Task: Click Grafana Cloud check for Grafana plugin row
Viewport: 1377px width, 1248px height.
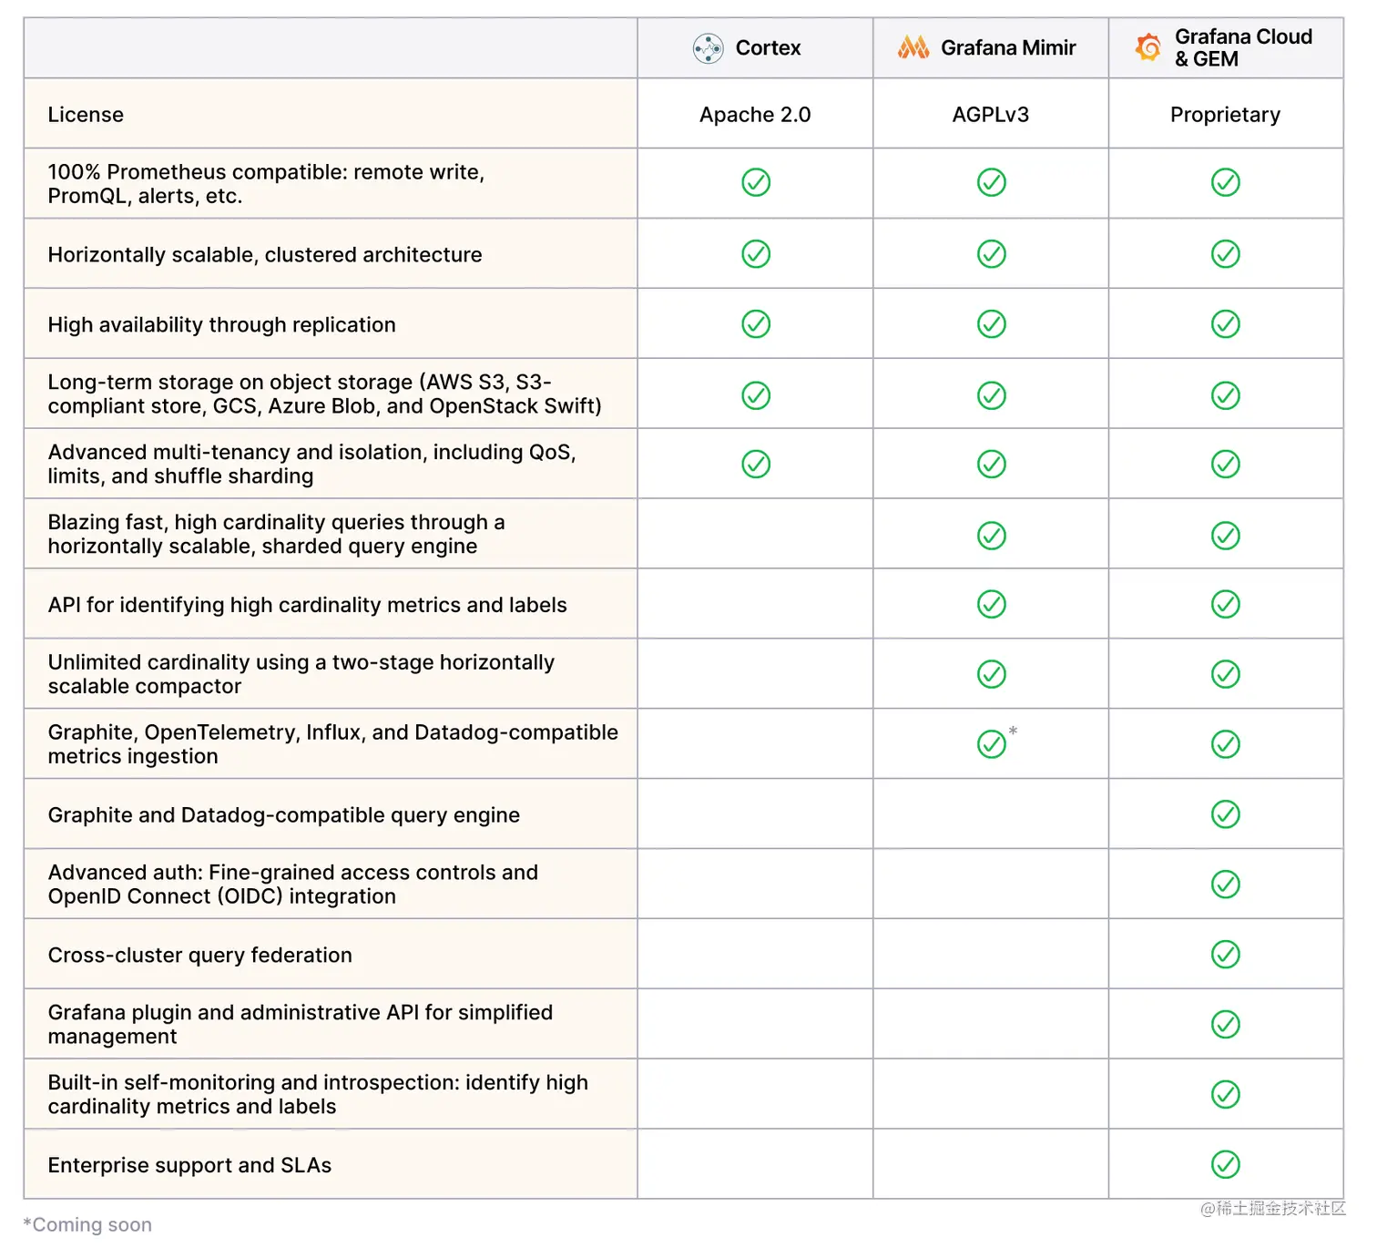Action: tap(1226, 1025)
